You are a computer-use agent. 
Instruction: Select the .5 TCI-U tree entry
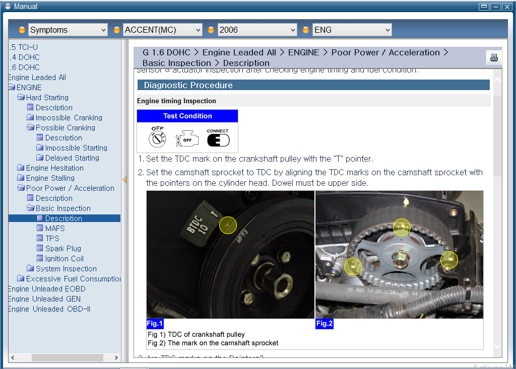pos(24,47)
